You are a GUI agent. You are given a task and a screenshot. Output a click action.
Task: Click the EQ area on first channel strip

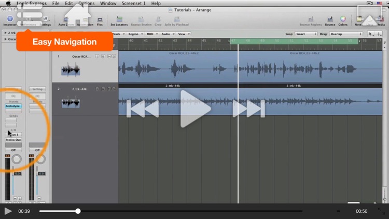pos(13,96)
